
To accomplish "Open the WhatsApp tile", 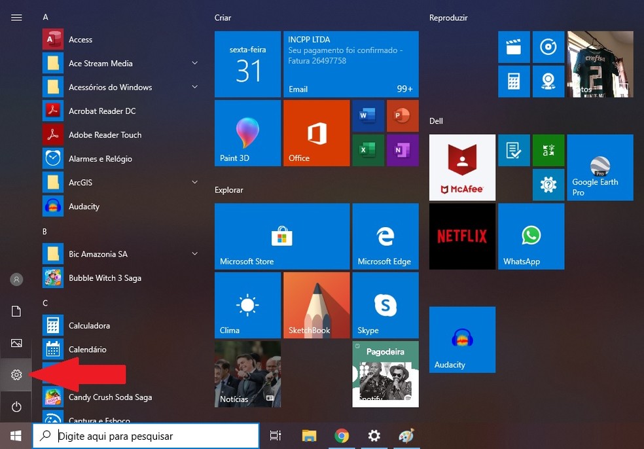I will click(531, 236).
